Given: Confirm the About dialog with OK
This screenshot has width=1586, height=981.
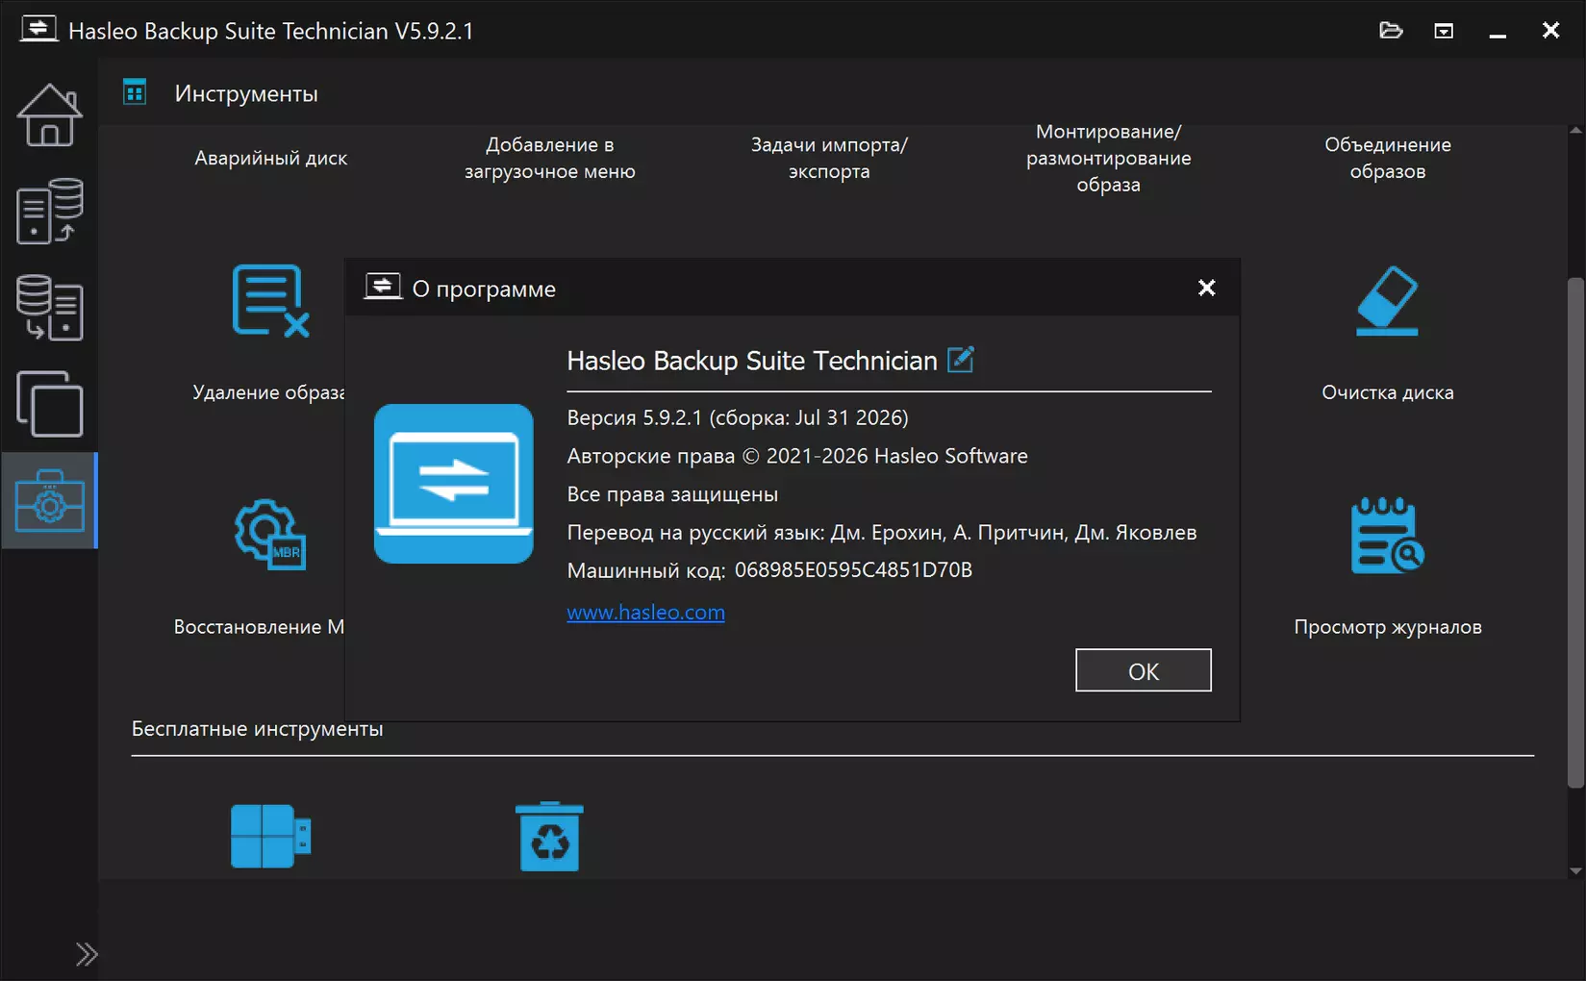Looking at the screenshot, I should pyautogui.click(x=1143, y=670).
